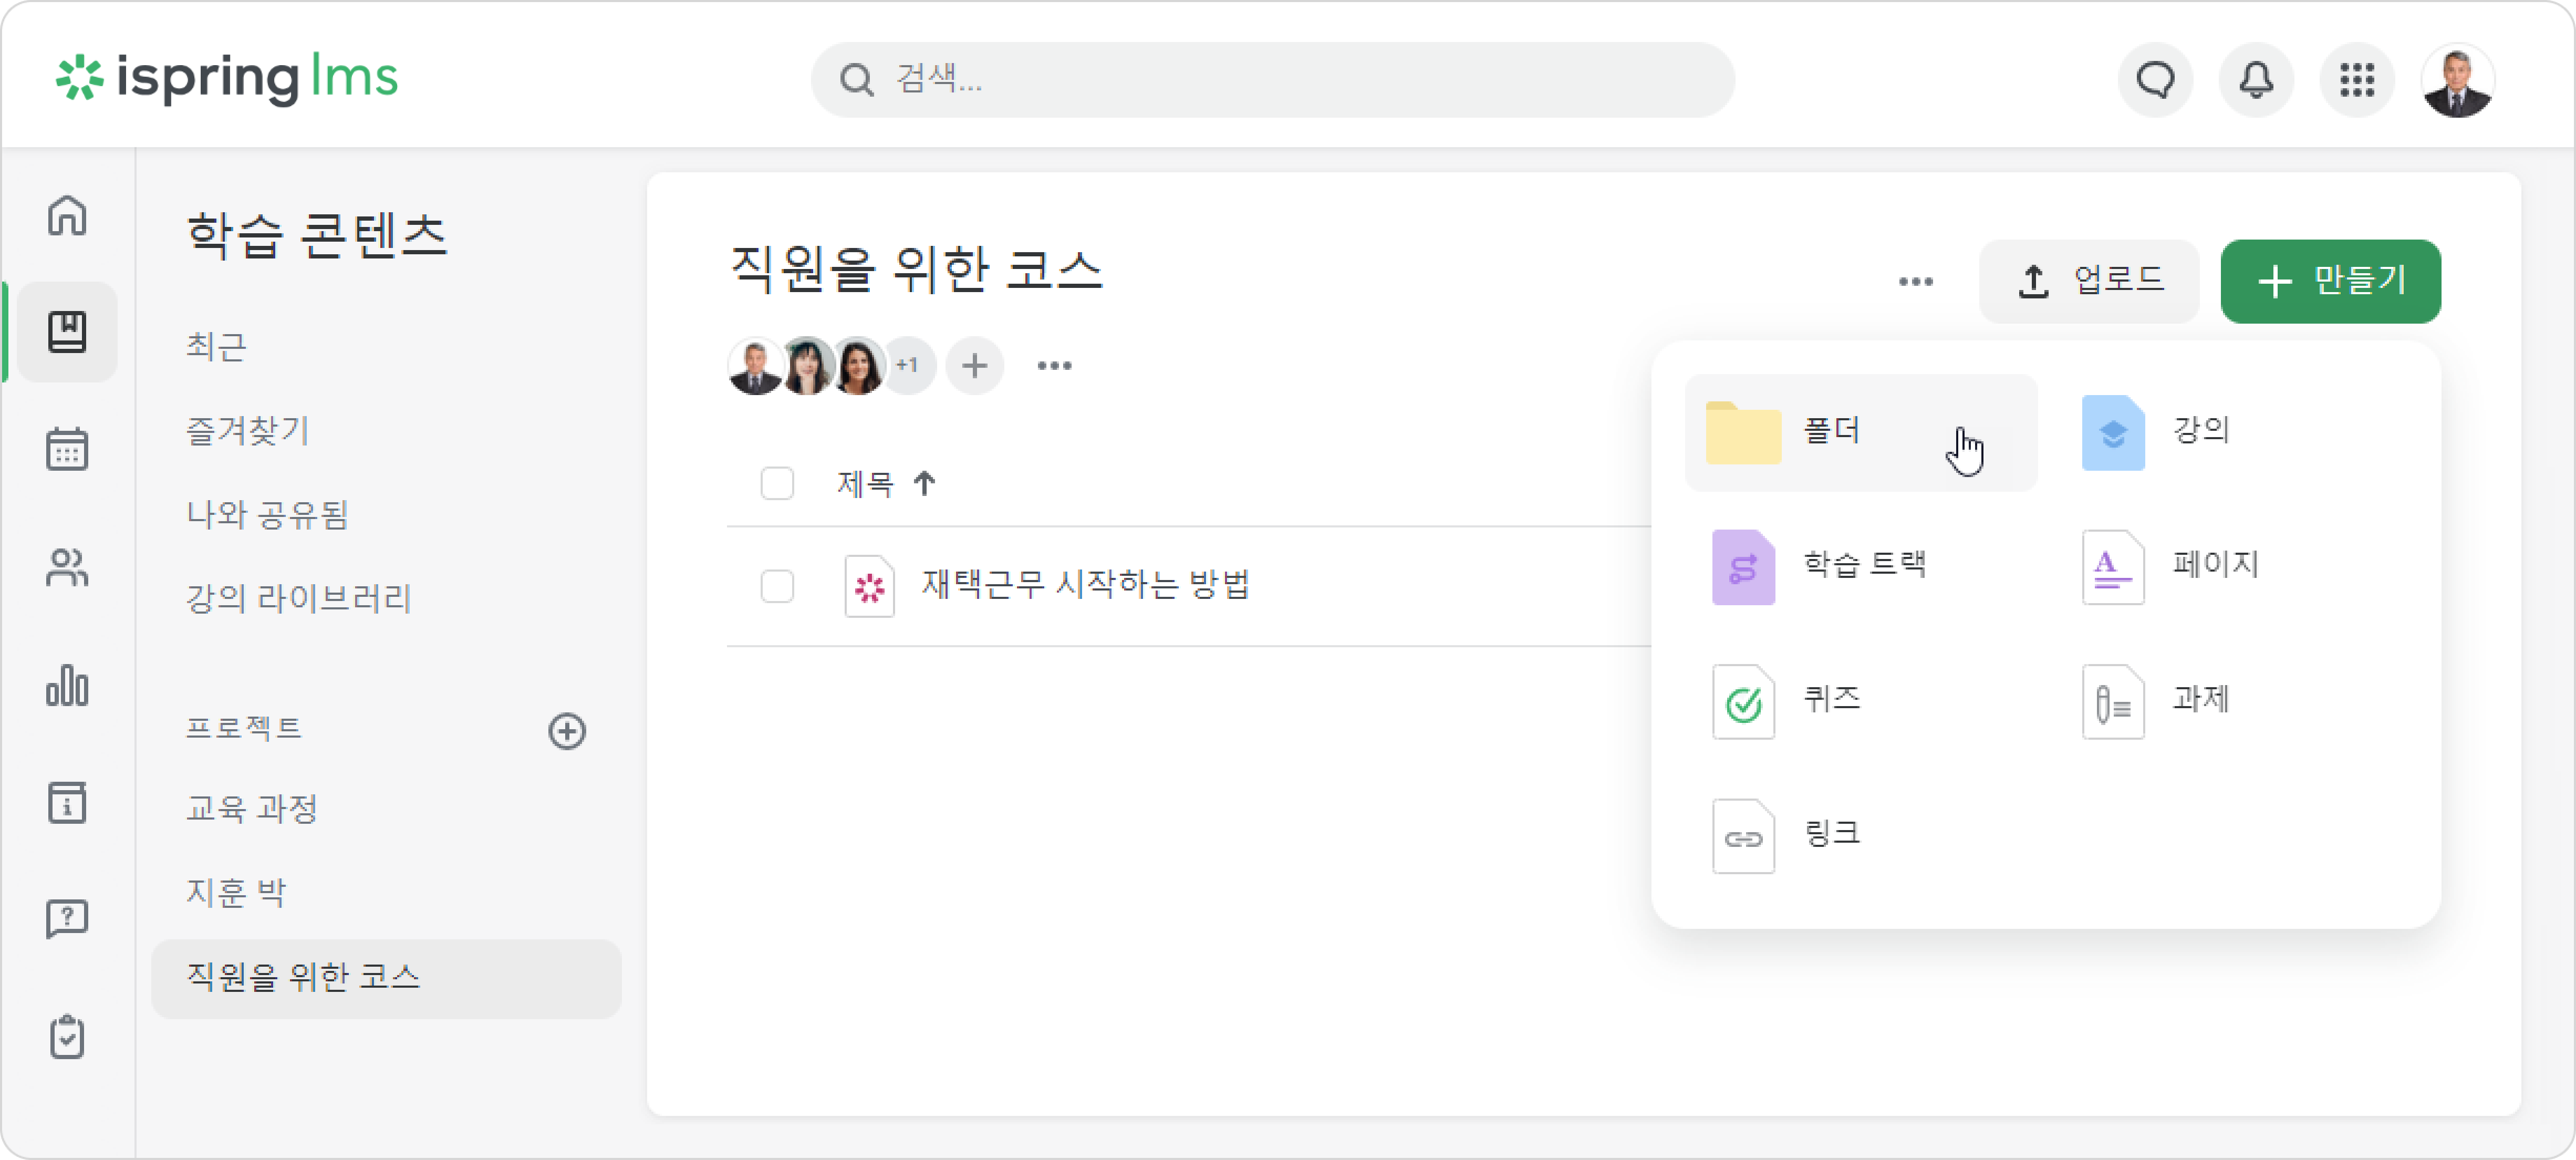
Task: Toggle the select-all checkbox beside 제목
Action: pos(777,484)
